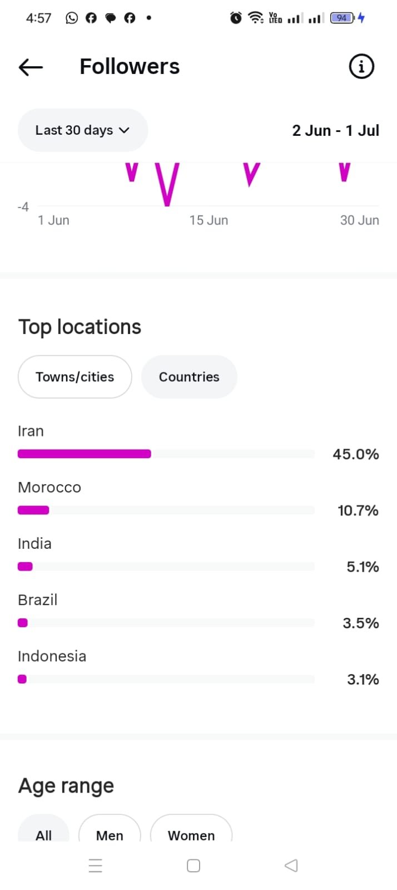
Task: Tap the alarm clock status icon
Action: click(x=236, y=18)
